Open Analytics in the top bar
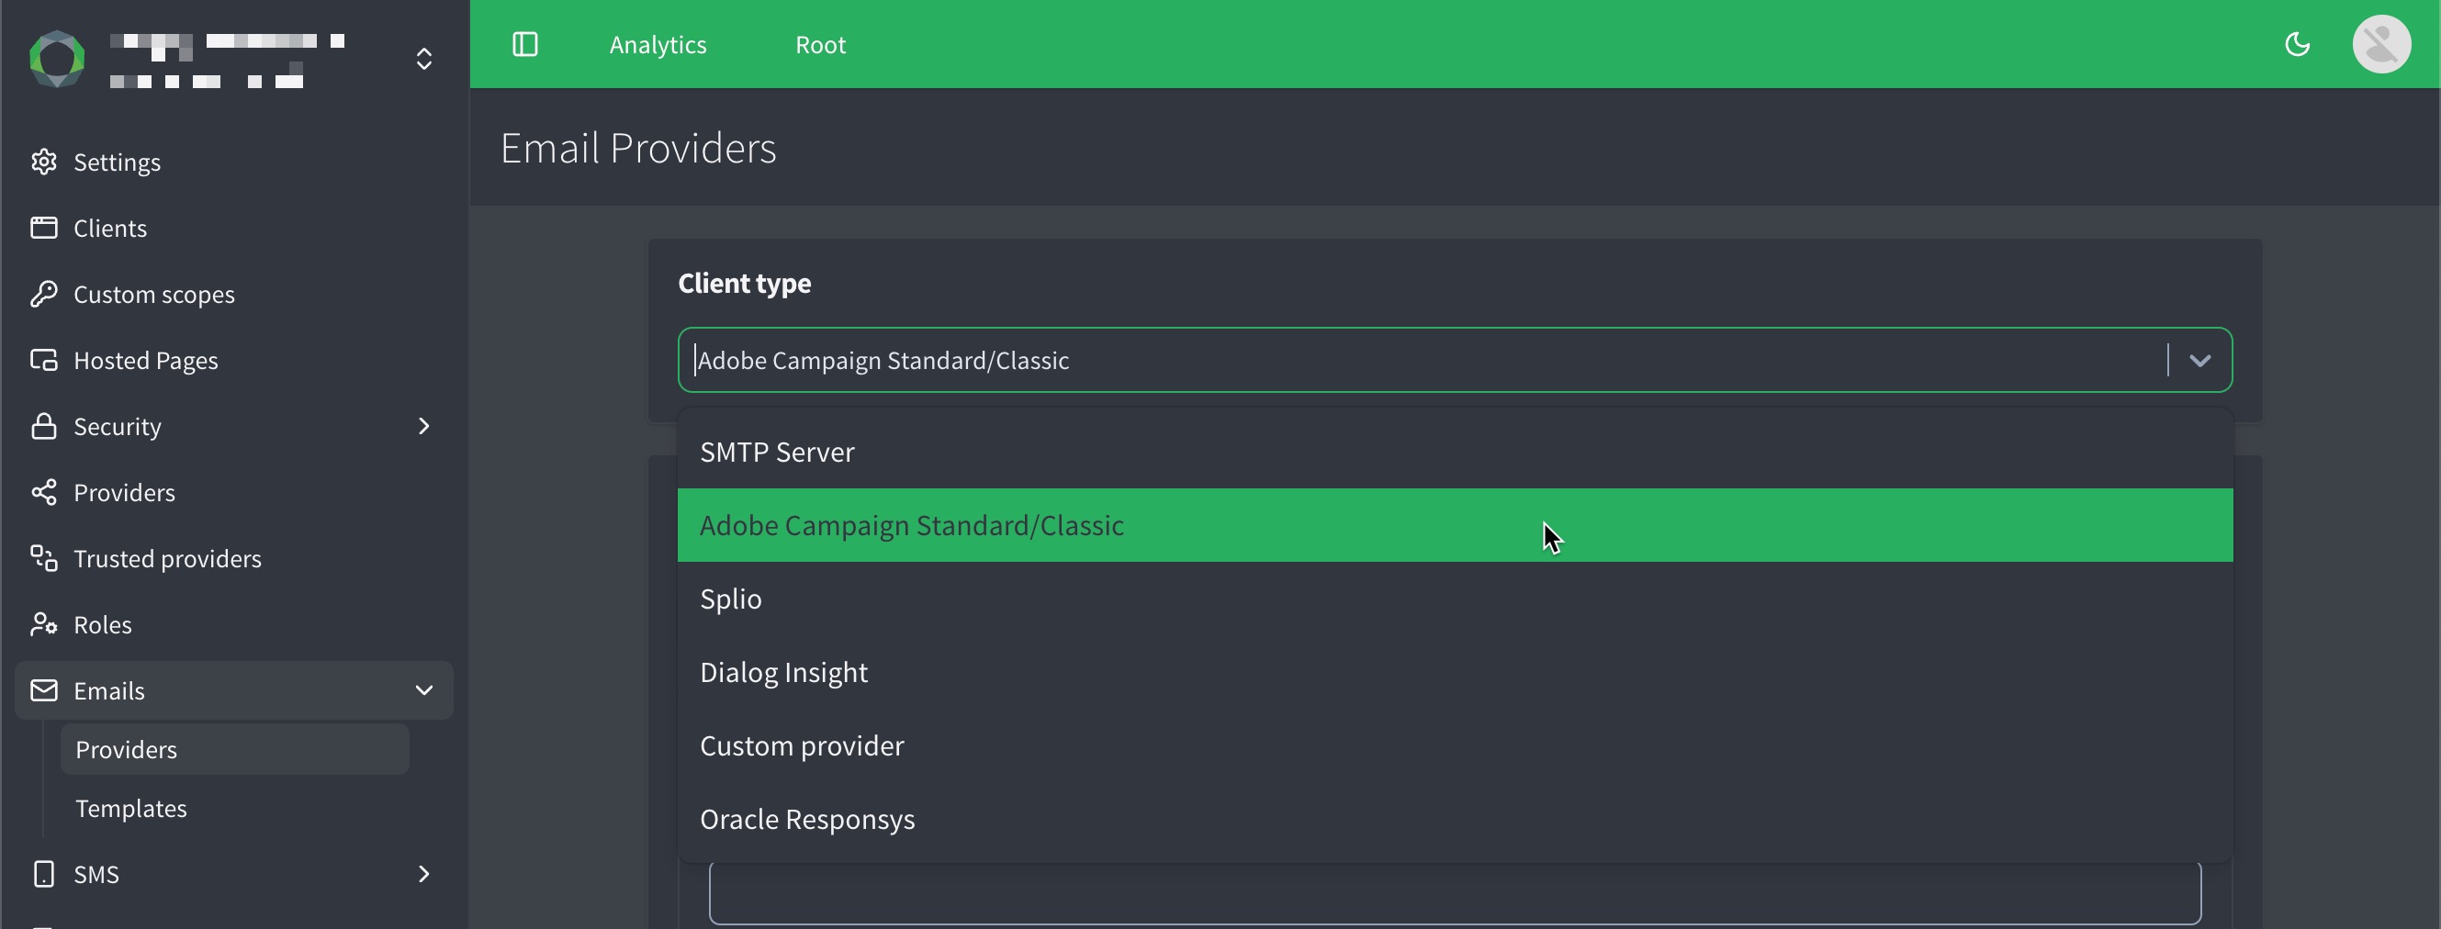This screenshot has width=2441, height=929. 658,44
